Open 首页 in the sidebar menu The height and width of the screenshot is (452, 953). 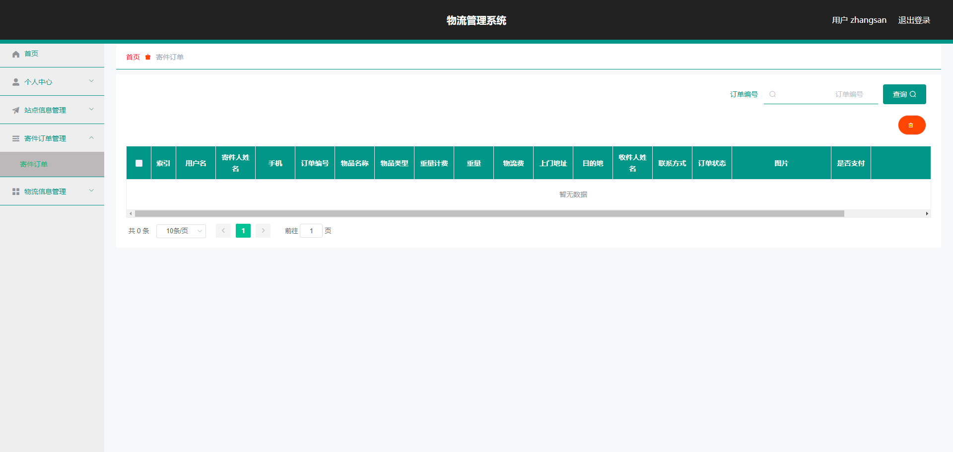pos(52,54)
